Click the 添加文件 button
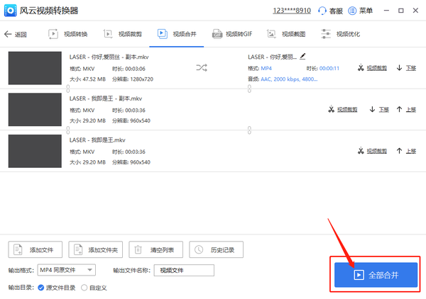 [35, 249]
